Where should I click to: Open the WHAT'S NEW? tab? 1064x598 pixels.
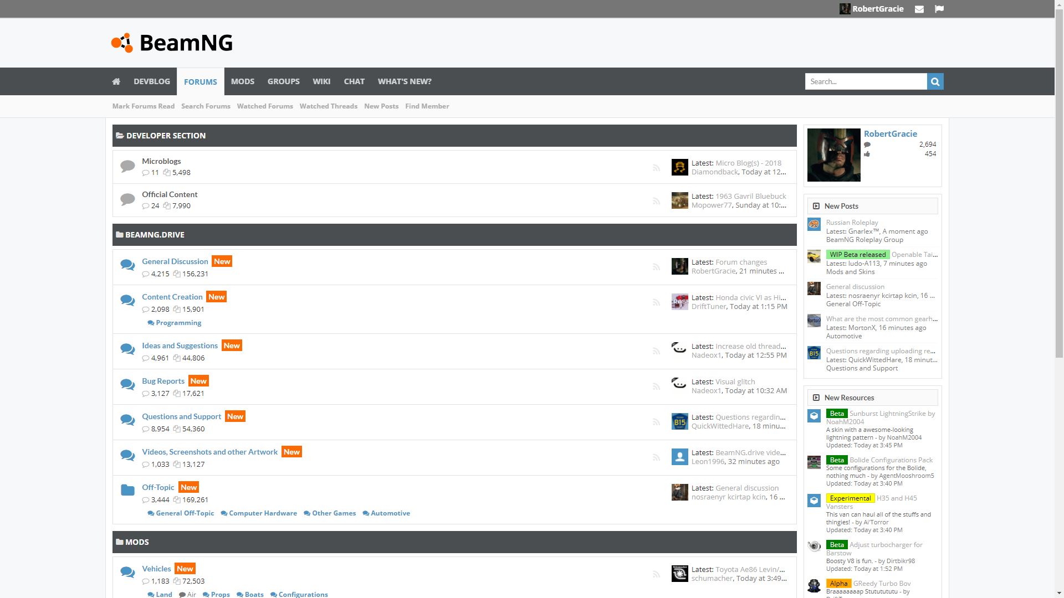[405, 81]
